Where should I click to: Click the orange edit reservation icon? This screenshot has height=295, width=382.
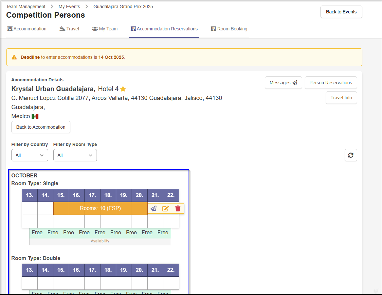coord(166,208)
